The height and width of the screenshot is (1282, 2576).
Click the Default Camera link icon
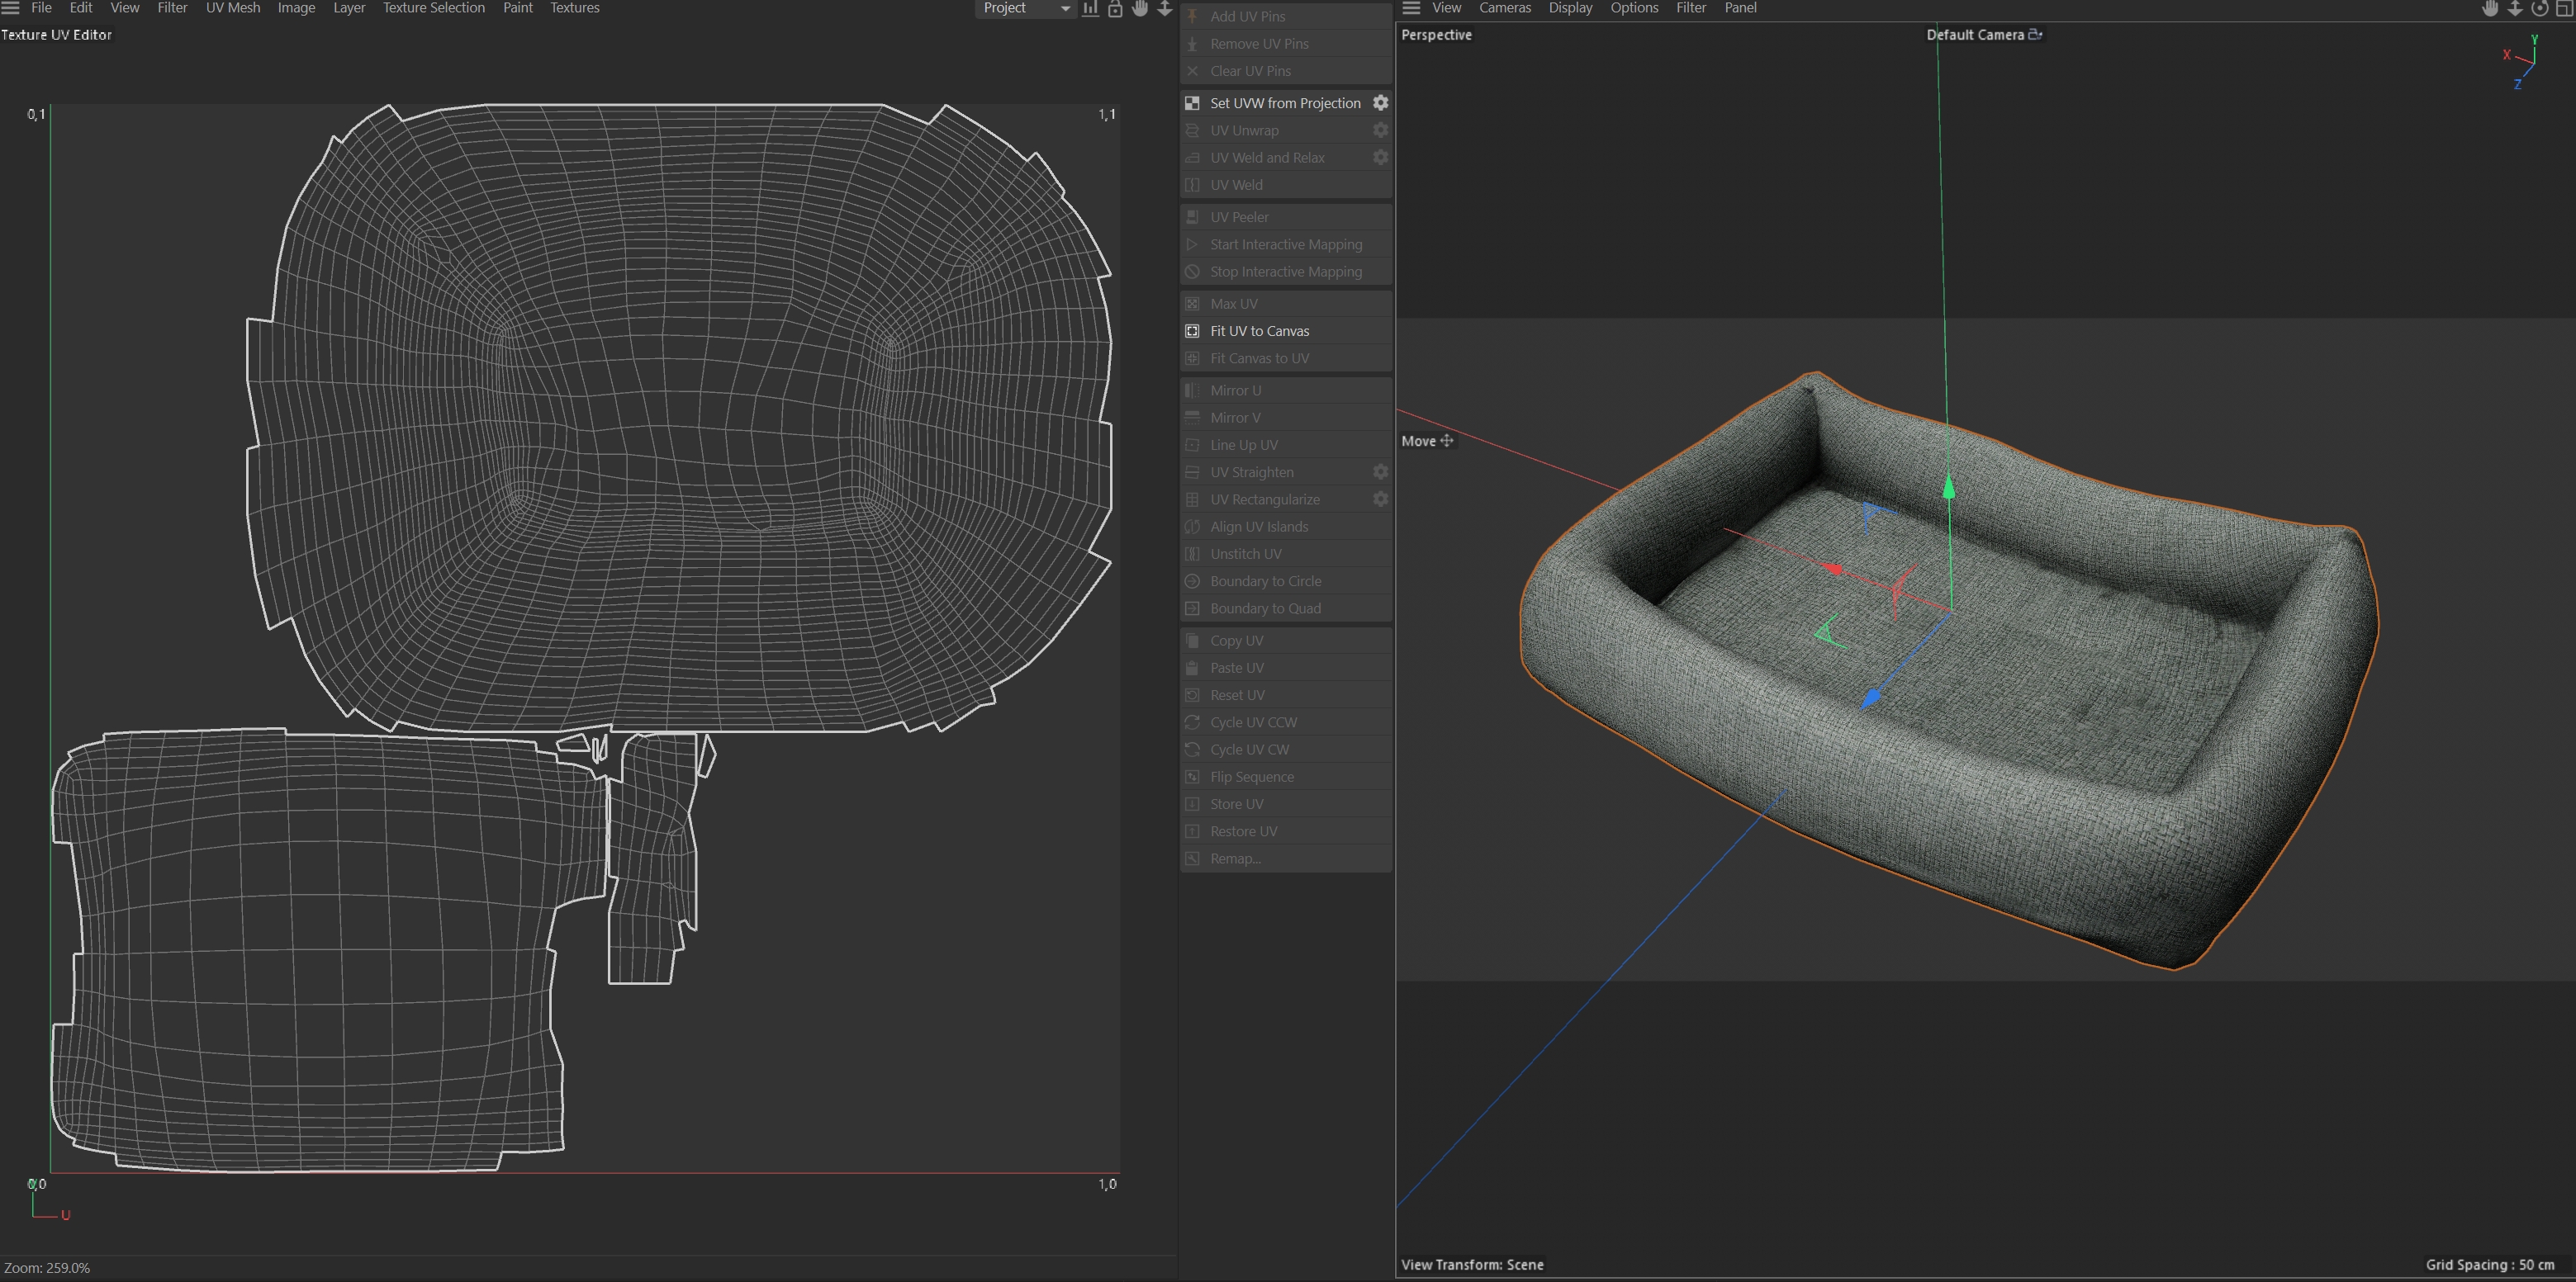pyautogui.click(x=2034, y=34)
